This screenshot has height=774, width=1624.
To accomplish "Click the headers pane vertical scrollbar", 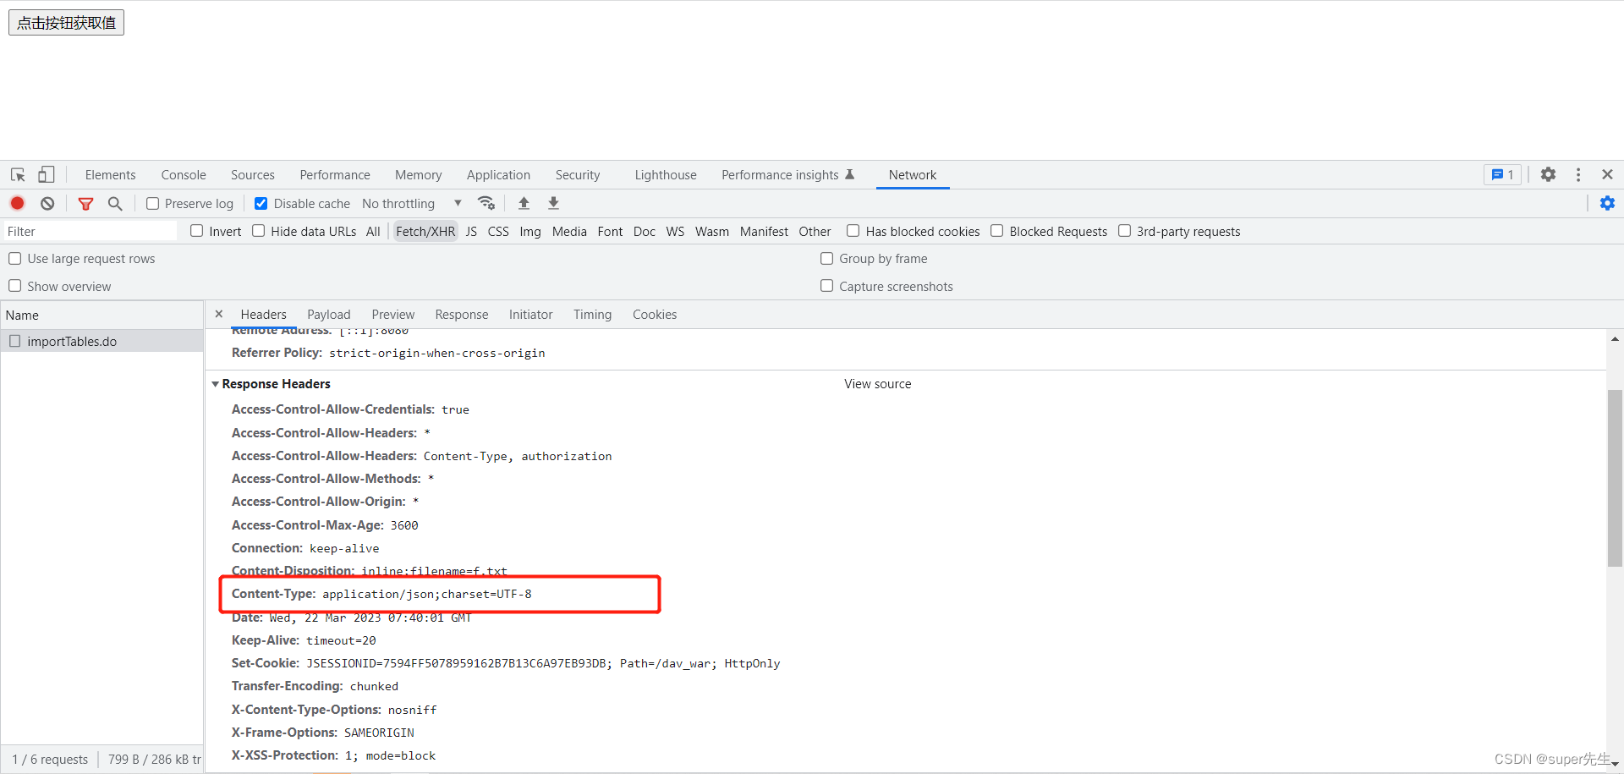I will pos(1615,478).
